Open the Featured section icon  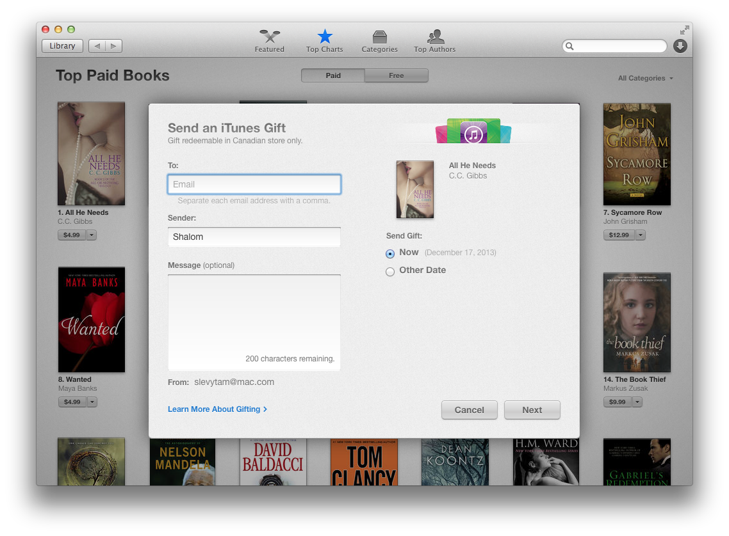270,36
